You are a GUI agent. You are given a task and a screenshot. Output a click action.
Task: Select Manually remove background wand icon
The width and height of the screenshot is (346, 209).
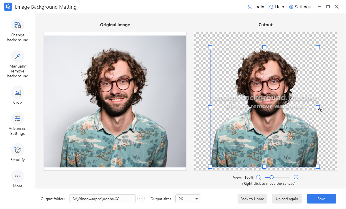tap(18, 56)
